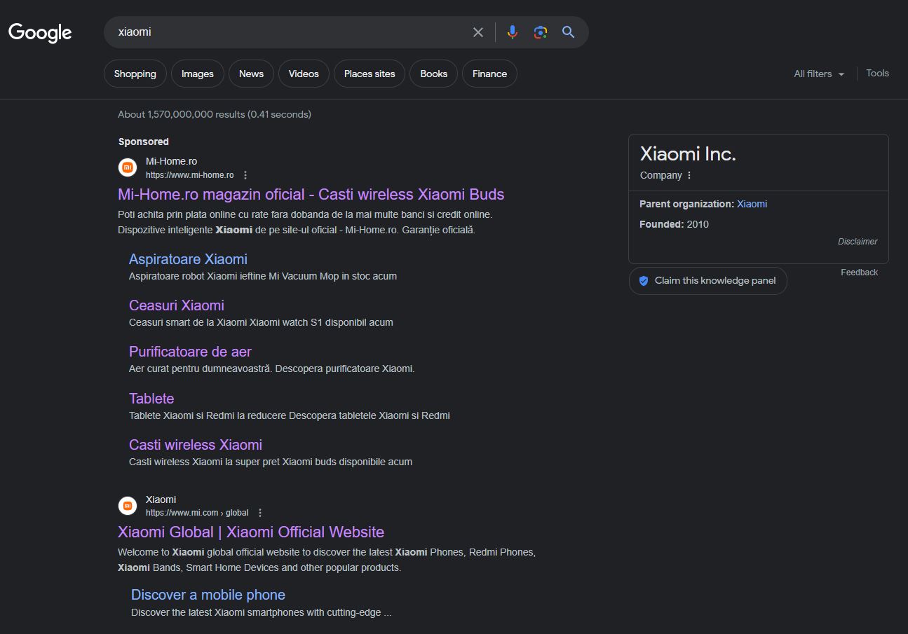
Task: Open result options beside mi.com URL
Action: (260, 513)
